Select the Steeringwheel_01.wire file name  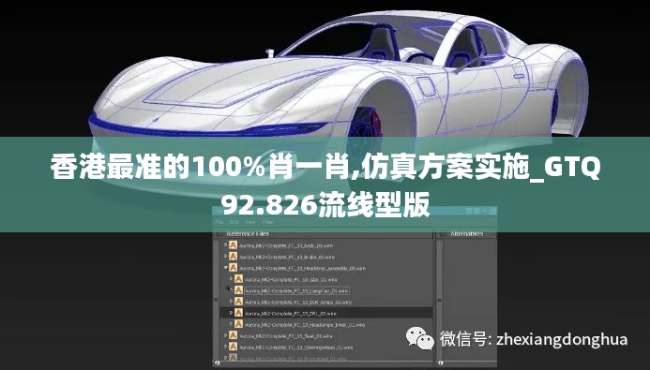coord(296,348)
